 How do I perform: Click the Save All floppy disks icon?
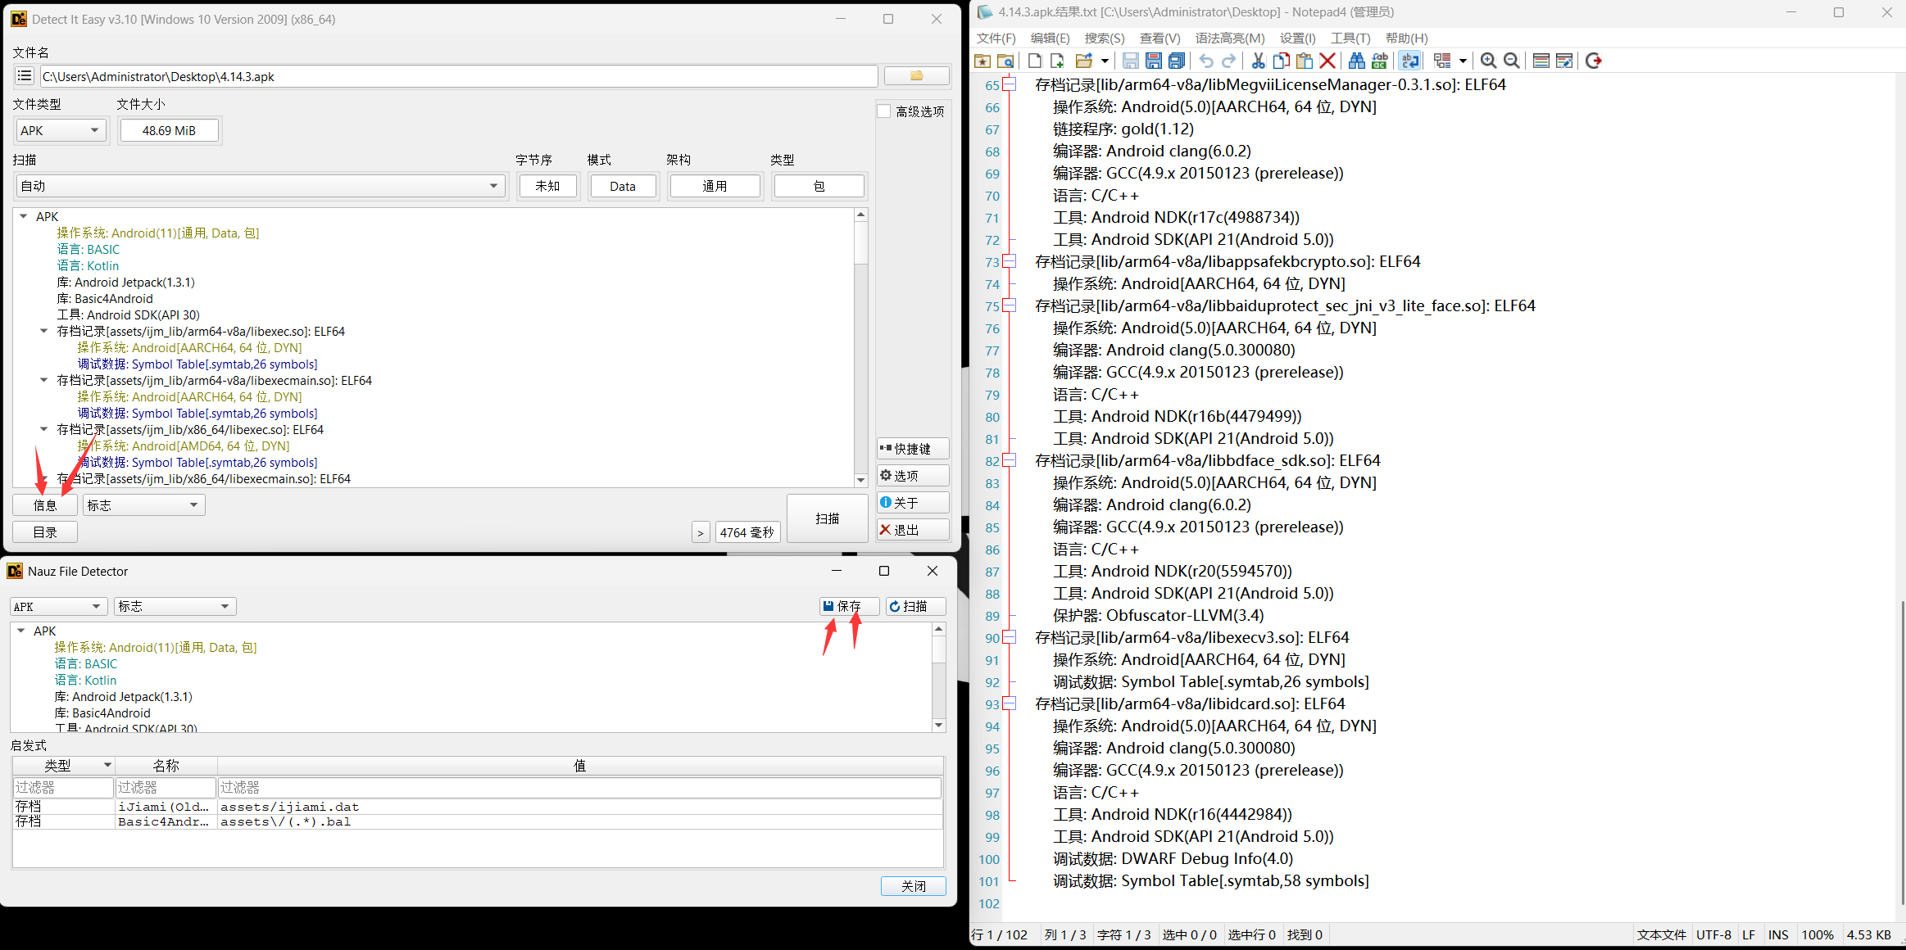pyautogui.click(x=1178, y=61)
